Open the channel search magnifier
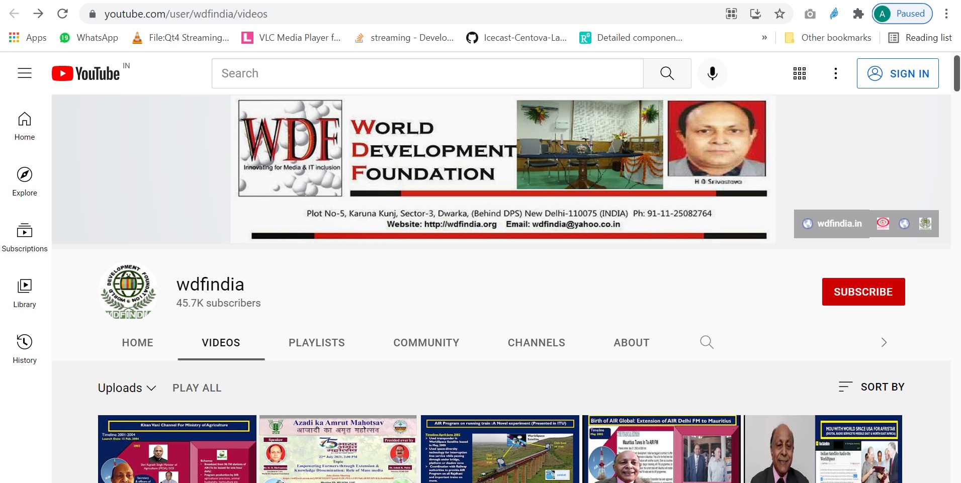Viewport: 961px width, 483px height. pyautogui.click(x=707, y=342)
